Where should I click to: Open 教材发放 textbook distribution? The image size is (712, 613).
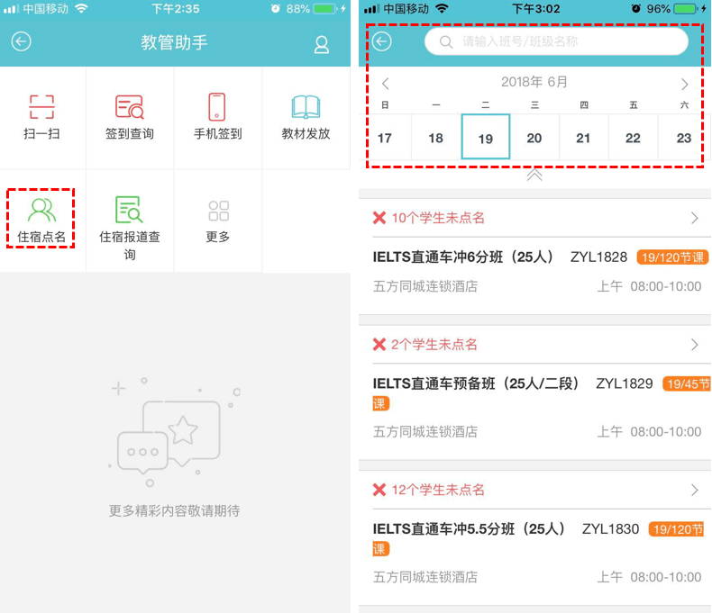coord(306,107)
